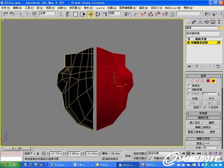This screenshot has height=168, width=224.
Task: Click the Align tool icon
Action: pos(214,14)
